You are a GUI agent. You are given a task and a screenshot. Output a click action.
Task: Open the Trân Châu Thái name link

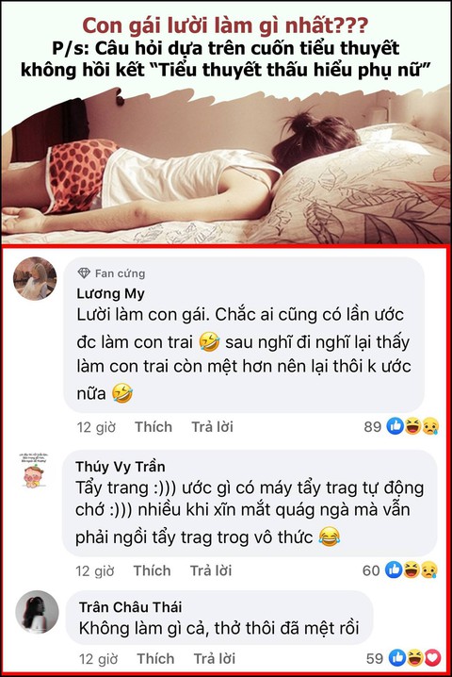(130, 607)
